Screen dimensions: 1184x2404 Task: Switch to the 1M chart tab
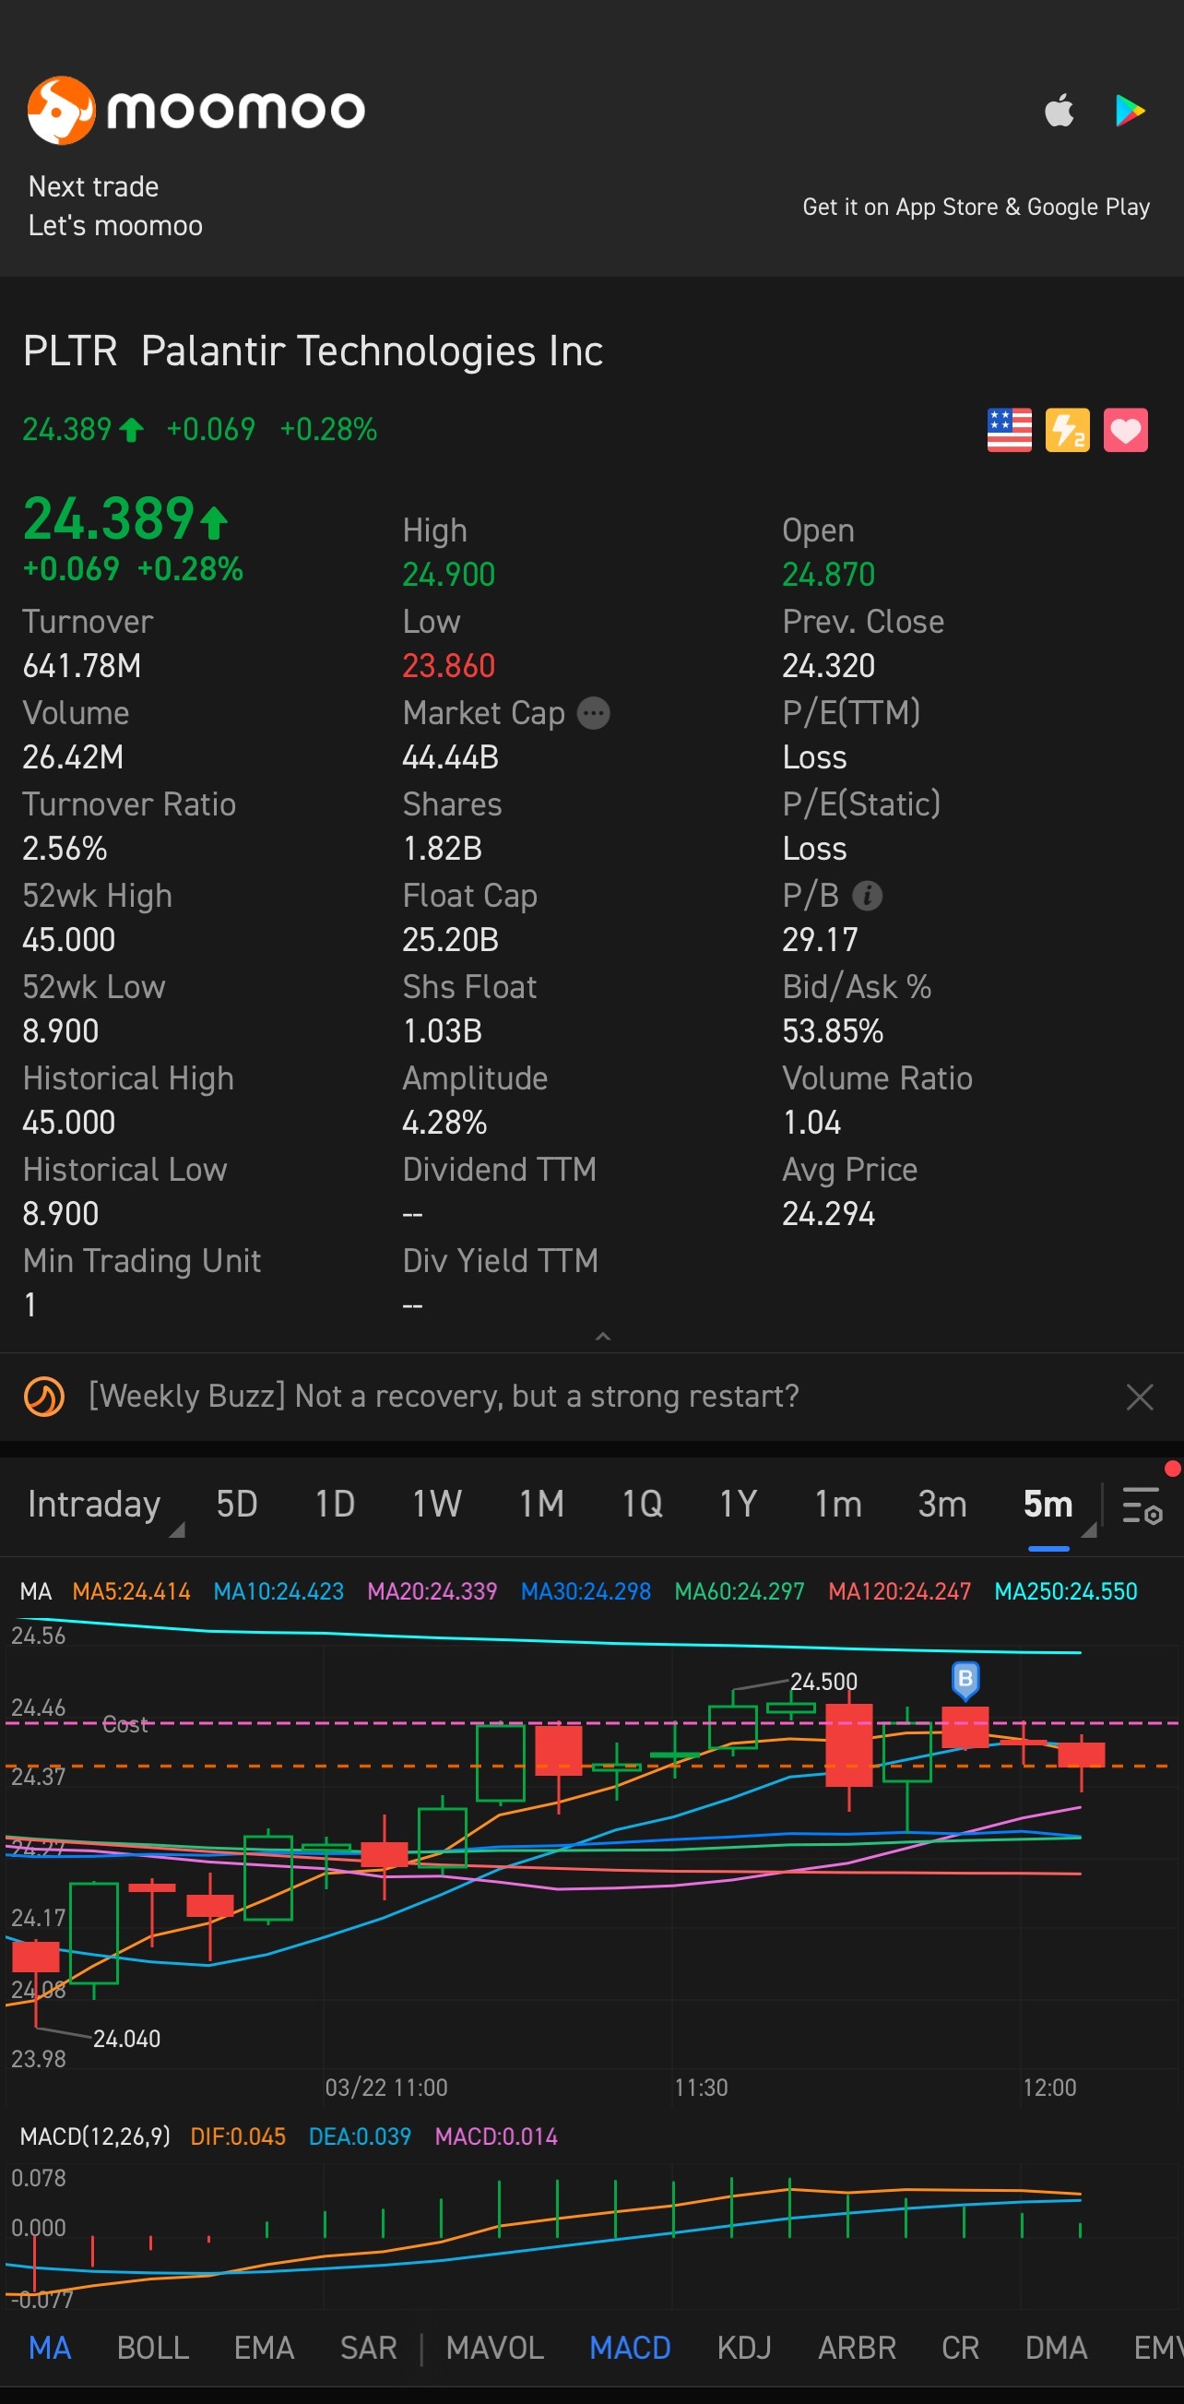click(541, 1505)
